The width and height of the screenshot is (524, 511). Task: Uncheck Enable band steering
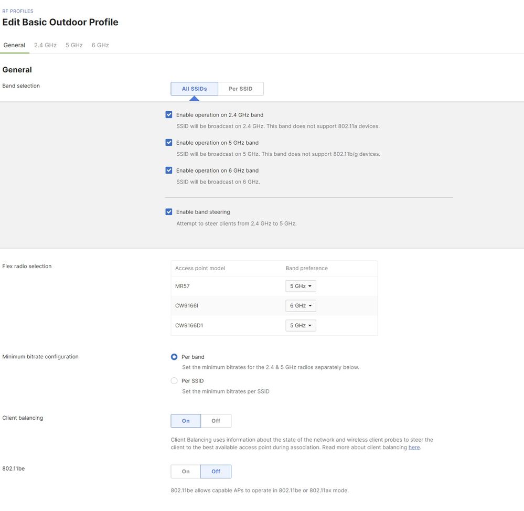[x=169, y=212]
